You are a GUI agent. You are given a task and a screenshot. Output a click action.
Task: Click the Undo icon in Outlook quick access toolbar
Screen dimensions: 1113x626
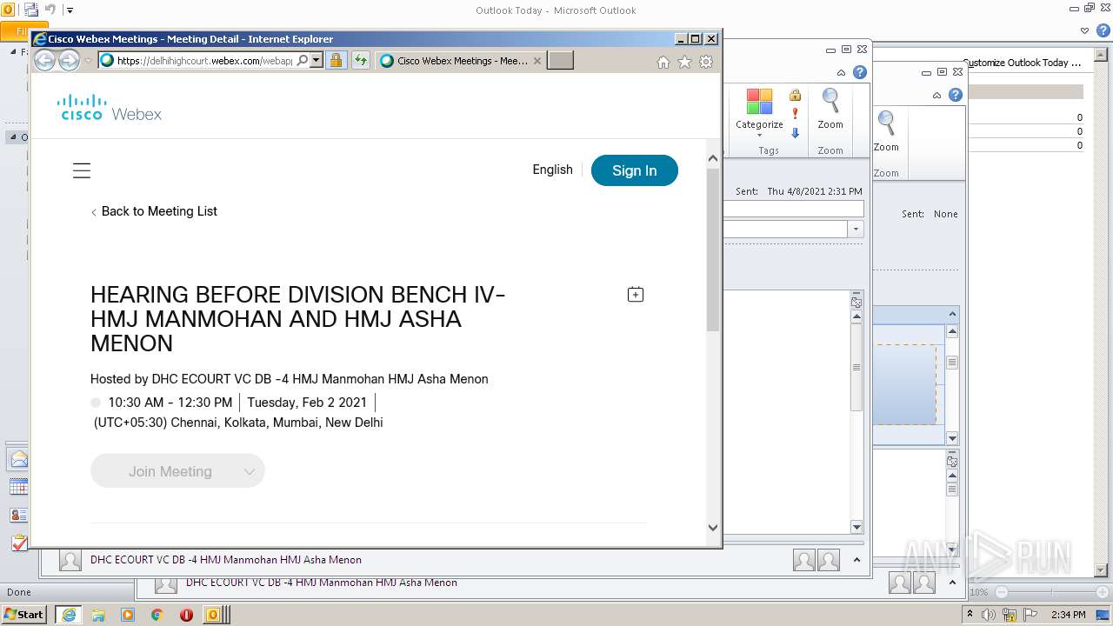(50, 10)
